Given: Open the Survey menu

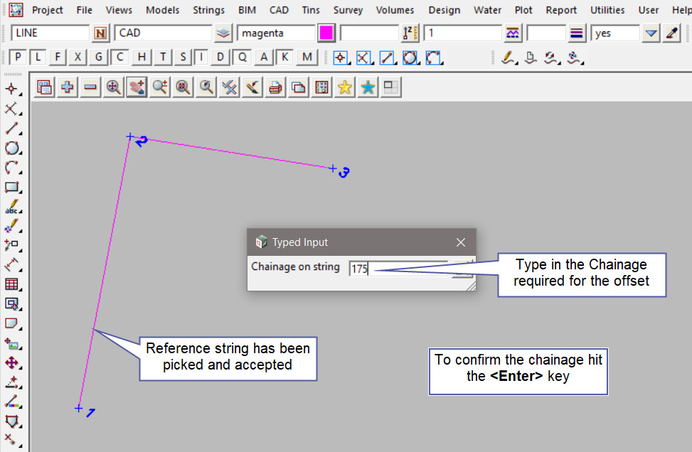Looking at the screenshot, I should pos(348,10).
